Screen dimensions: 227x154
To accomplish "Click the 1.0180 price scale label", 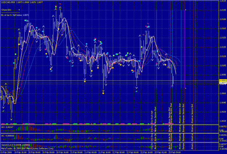I will click(223, 19).
